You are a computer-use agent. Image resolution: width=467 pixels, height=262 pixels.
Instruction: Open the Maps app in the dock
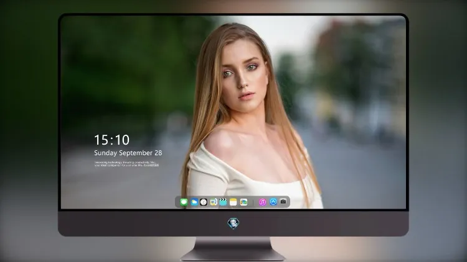(x=214, y=202)
